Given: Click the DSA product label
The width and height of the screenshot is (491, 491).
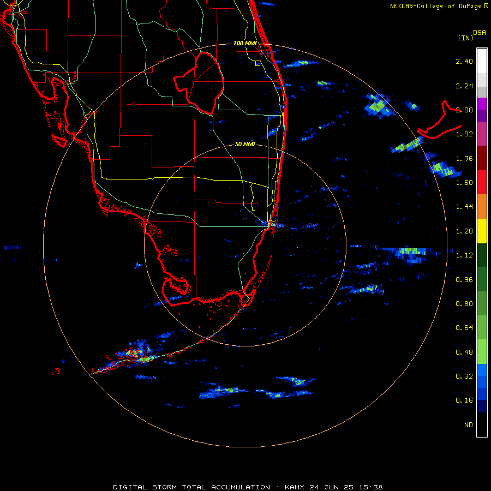Looking at the screenshot, I should 480,33.
